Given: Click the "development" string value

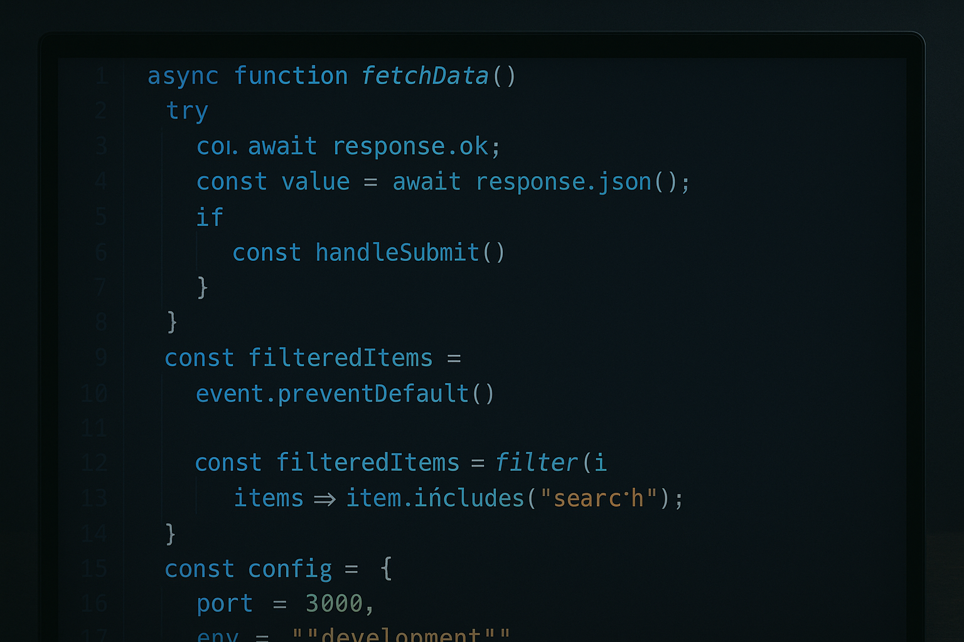Looking at the screenshot, I should coord(402,634).
